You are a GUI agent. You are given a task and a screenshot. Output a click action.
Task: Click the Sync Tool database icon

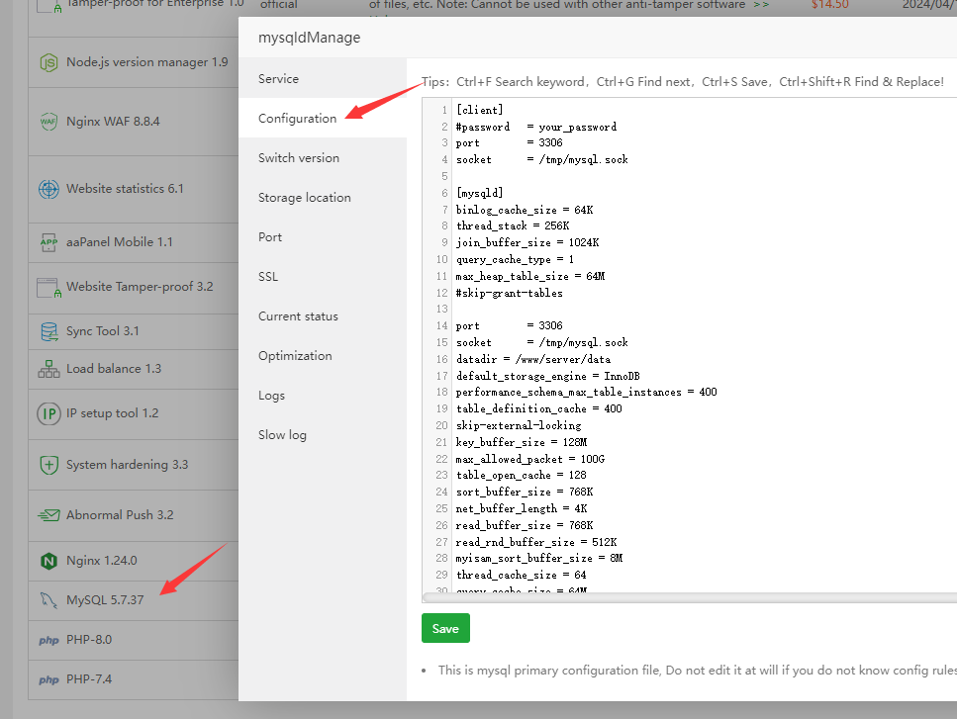(48, 331)
